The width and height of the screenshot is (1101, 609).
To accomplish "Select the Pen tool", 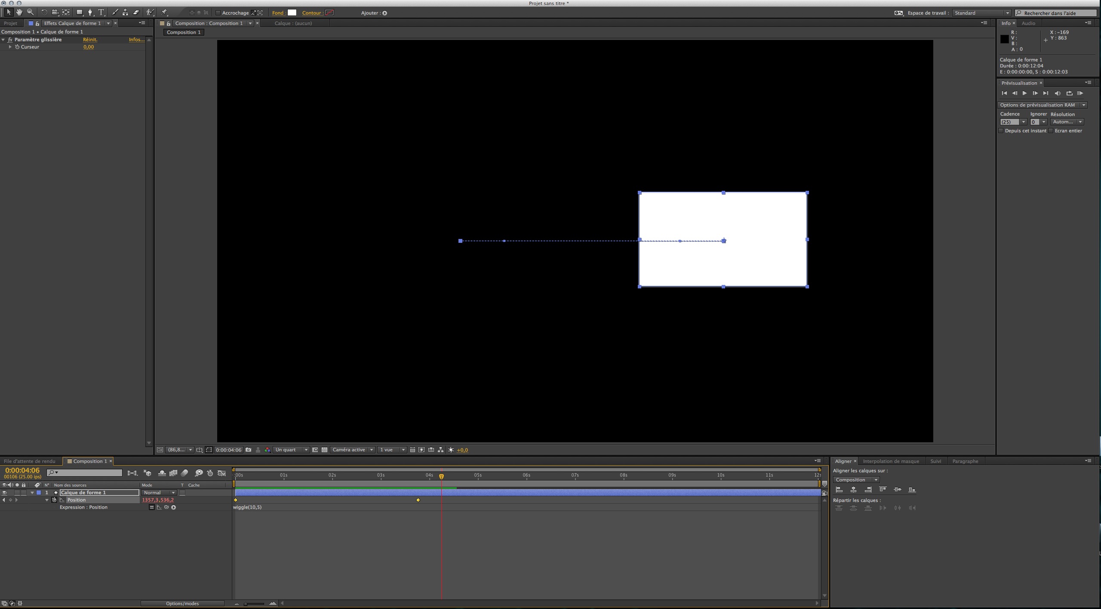I will [90, 12].
